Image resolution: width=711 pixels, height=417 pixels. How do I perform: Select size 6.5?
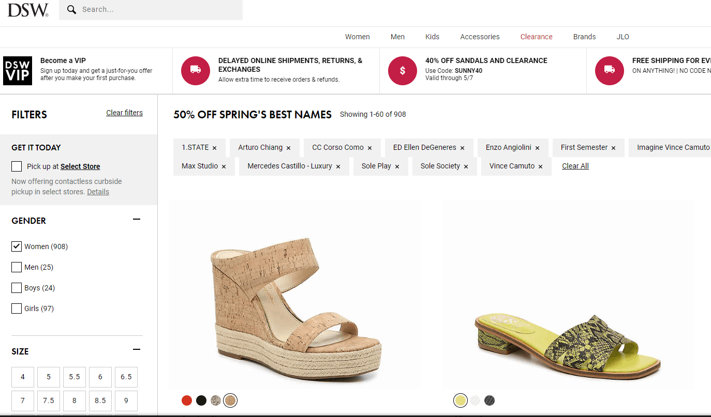tap(126, 377)
